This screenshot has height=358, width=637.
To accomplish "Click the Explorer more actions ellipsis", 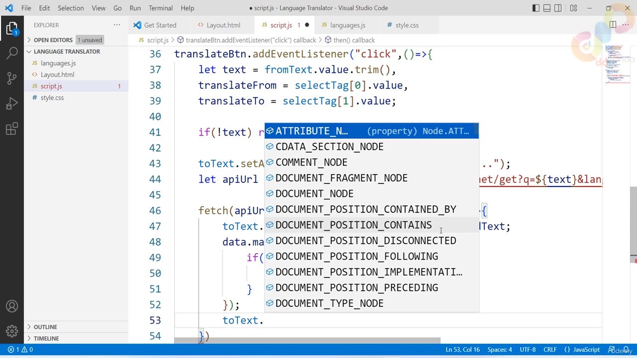I will (117, 25).
